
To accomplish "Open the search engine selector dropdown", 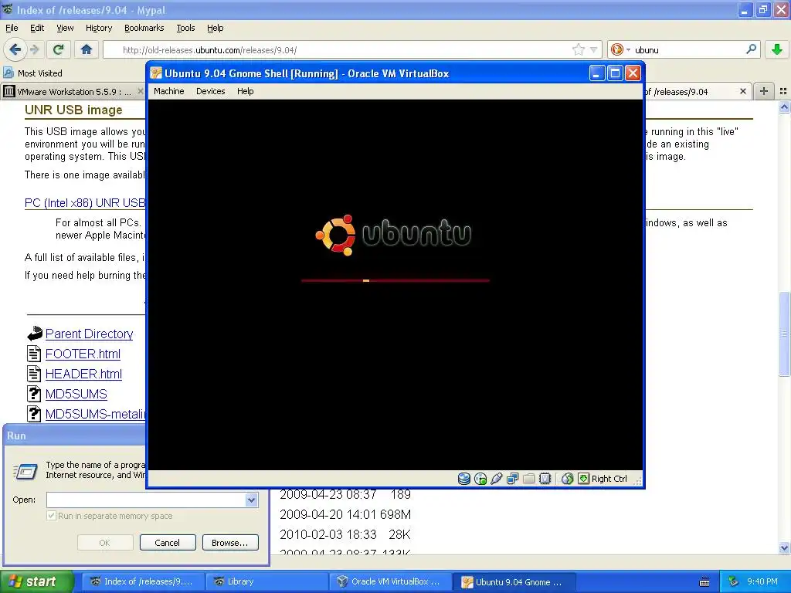I will [x=620, y=49].
